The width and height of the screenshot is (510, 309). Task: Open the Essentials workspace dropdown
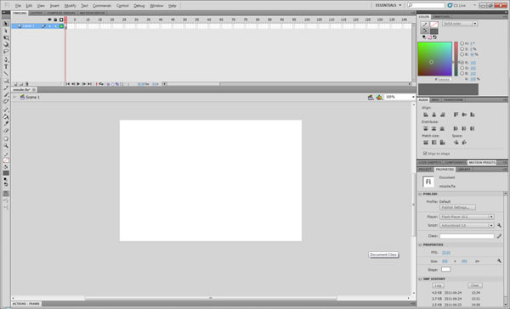pyautogui.click(x=388, y=5)
